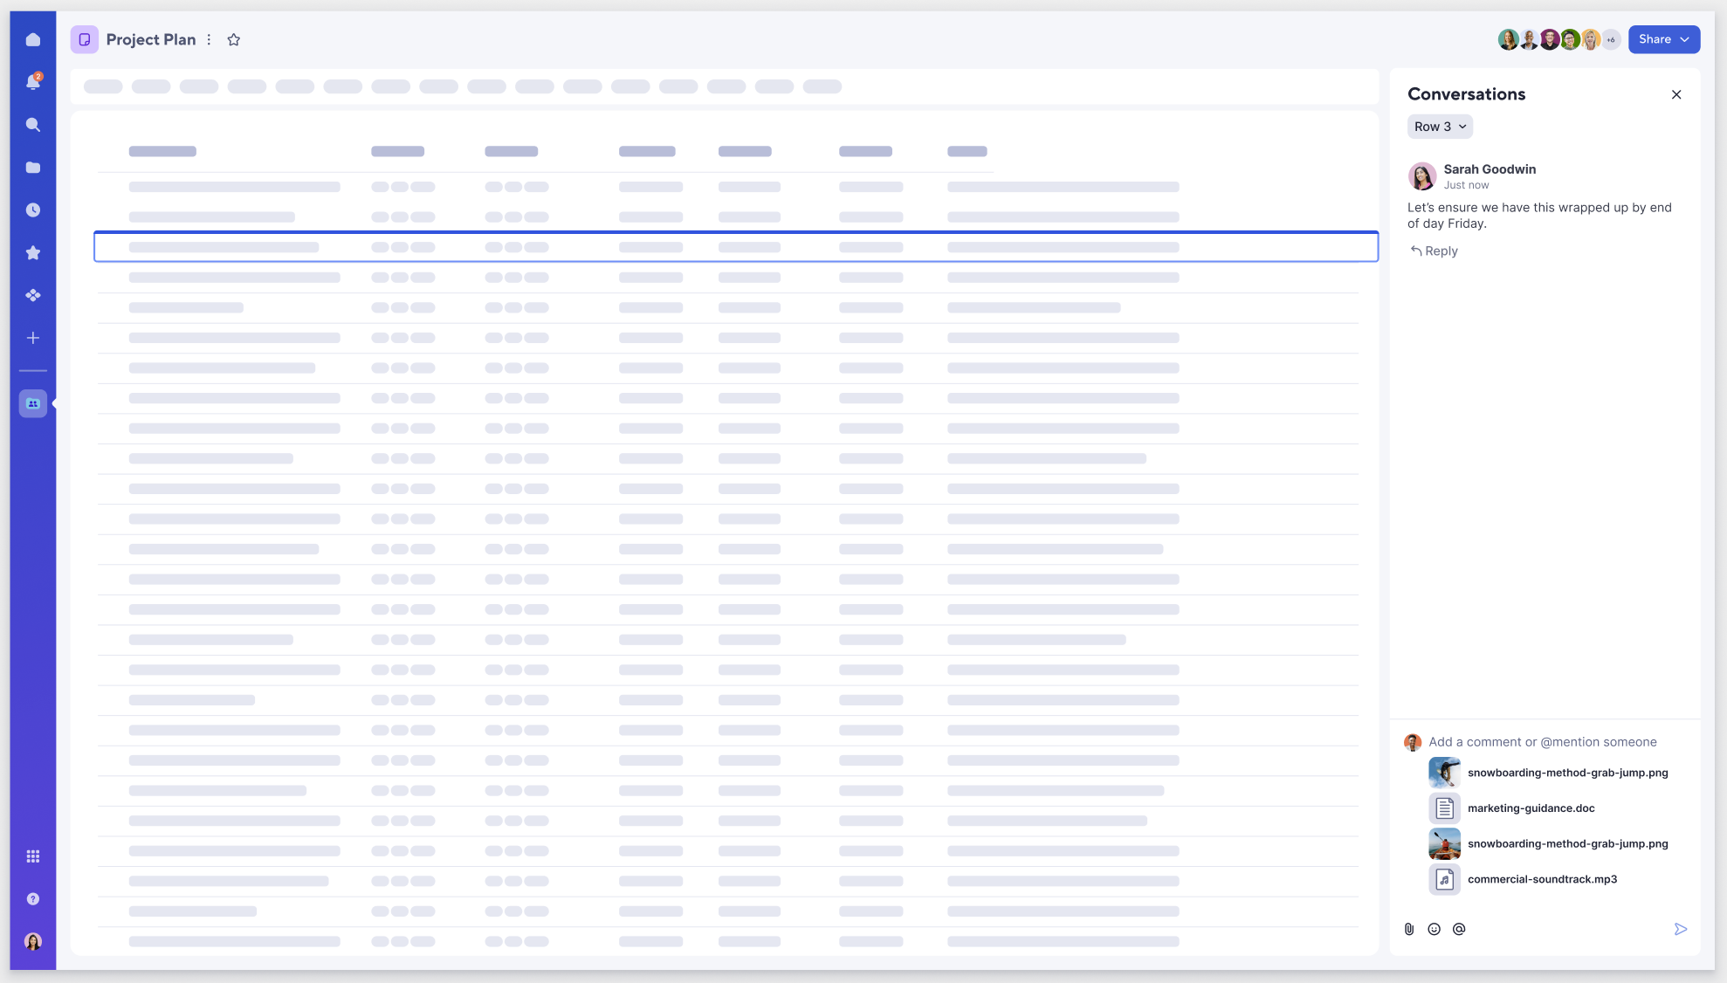The image size is (1727, 983).
Task: Open the app launcher grid icon
Action: [x=33, y=856]
